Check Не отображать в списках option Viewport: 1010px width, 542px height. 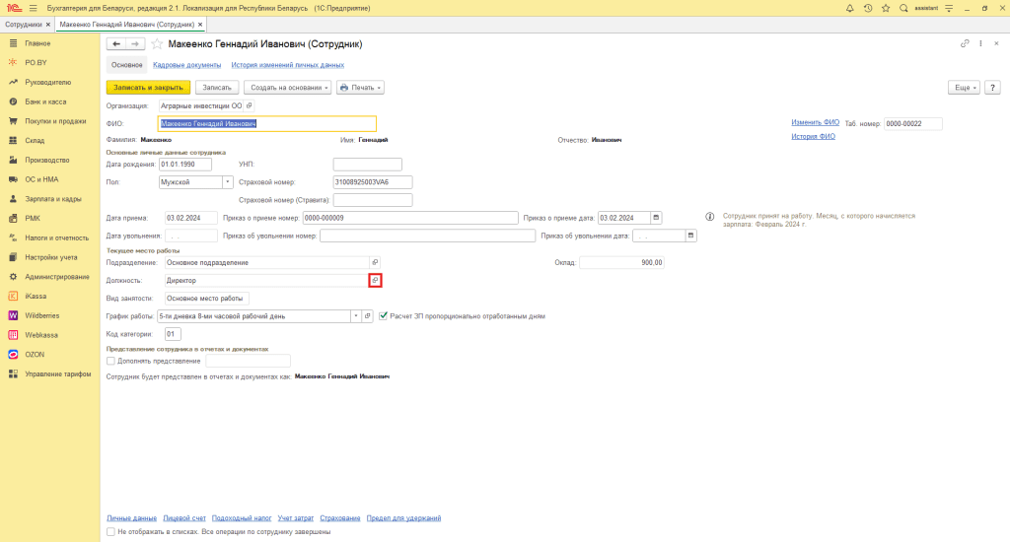click(110, 532)
